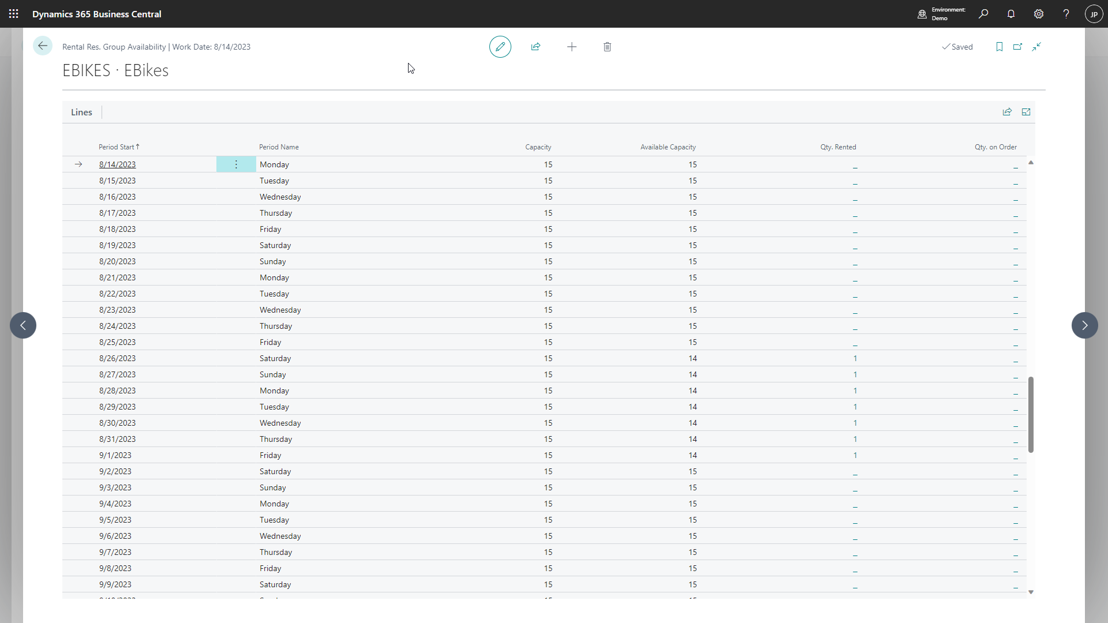1108x623 pixels.
Task: Select the 8/19/2023 date cell
Action: coord(117,245)
